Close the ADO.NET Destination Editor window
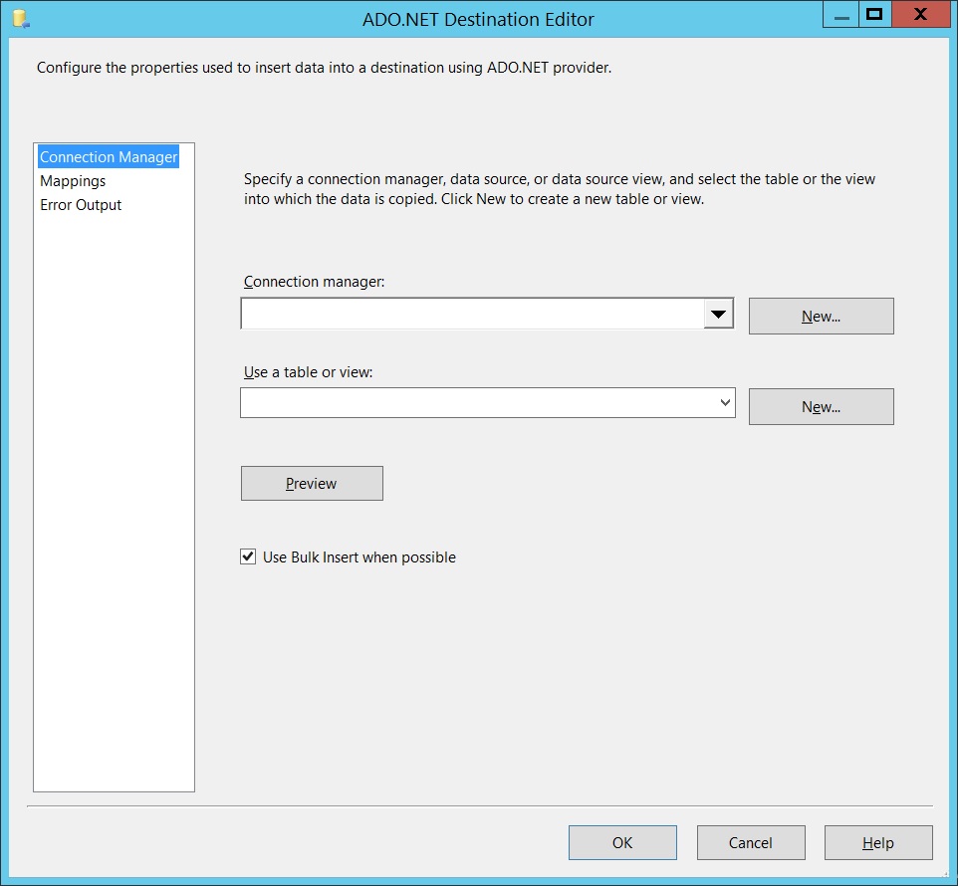Viewport: 958px width, 886px height. tap(921, 15)
